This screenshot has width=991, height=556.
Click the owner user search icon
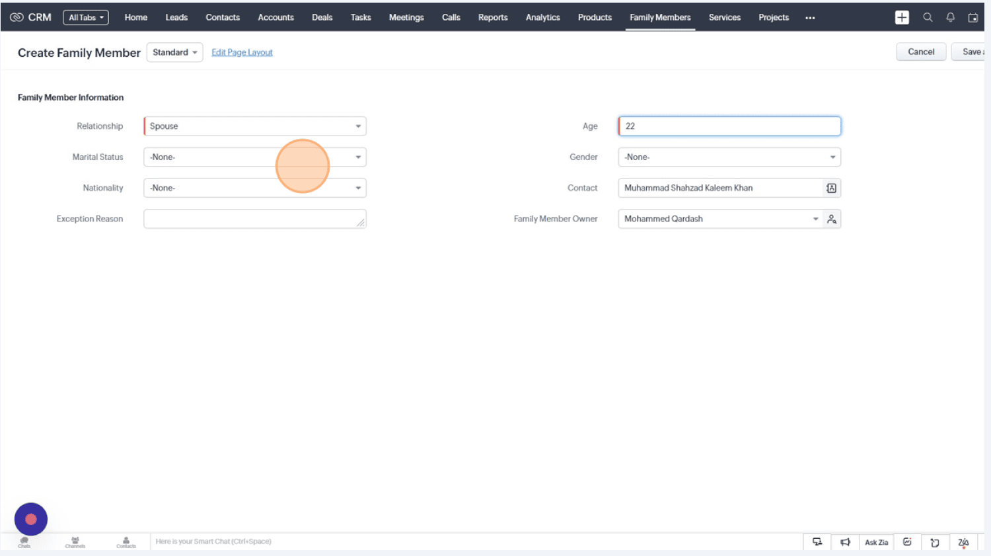832,219
